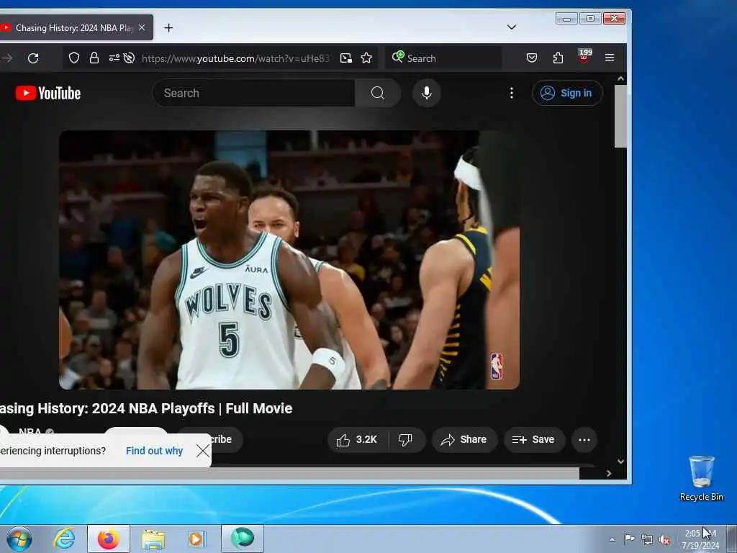The image size is (737, 553).
Task: Close the Chasing History tab
Action: pos(142,28)
